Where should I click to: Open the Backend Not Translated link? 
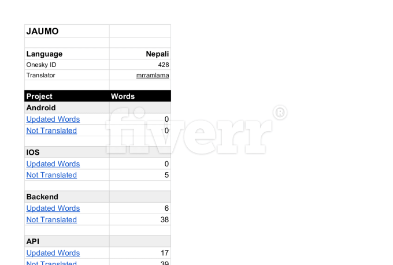pos(51,219)
